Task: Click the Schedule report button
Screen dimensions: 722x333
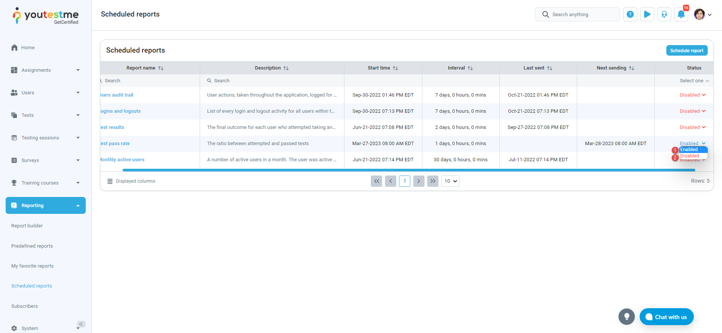Action: pyautogui.click(x=687, y=50)
